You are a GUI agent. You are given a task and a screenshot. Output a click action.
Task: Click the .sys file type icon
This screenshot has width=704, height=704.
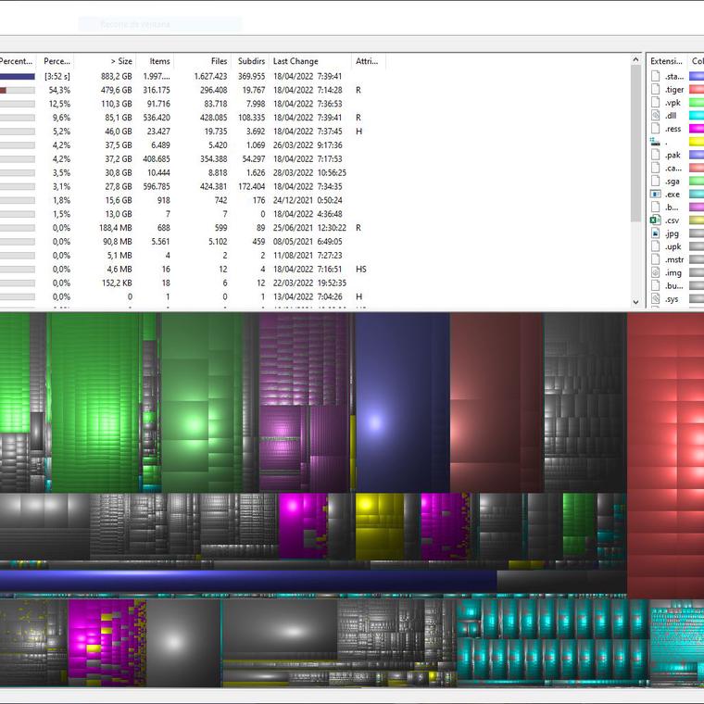[655, 299]
